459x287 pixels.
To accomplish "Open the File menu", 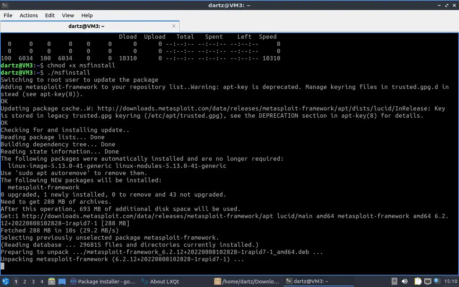I will pyautogui.click(x=8, y=15).
